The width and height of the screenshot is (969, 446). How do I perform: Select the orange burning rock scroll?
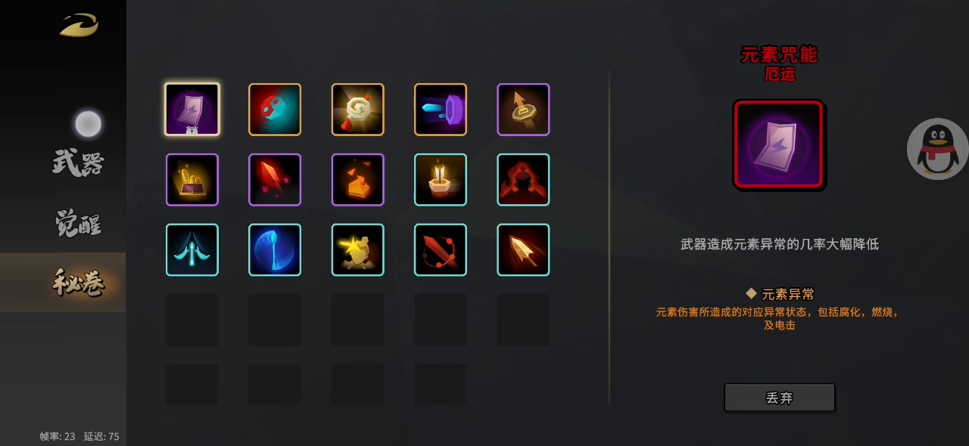(357, 180)
